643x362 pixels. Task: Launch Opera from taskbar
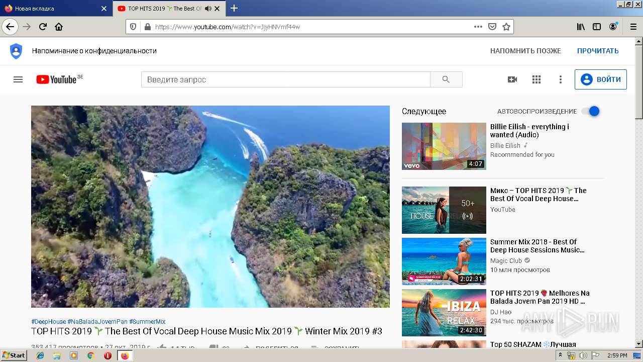coord(108,355)
